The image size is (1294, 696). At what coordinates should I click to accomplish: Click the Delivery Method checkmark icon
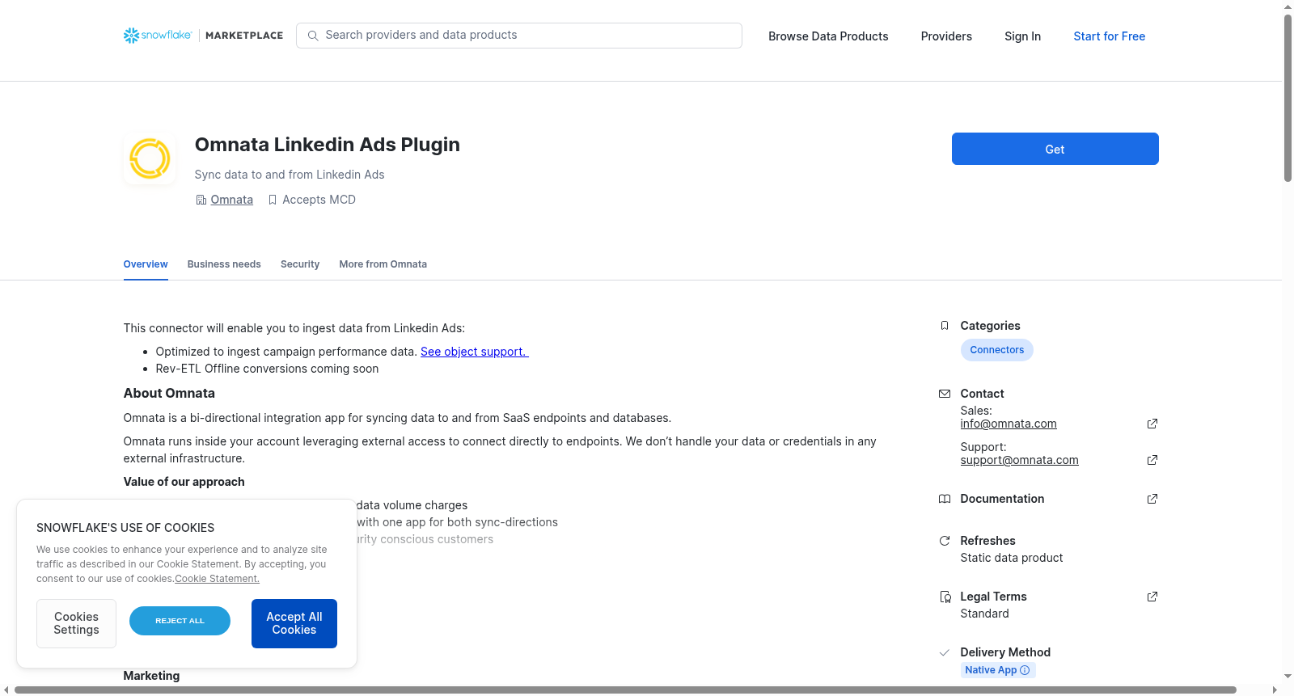(x=945, y=652)
